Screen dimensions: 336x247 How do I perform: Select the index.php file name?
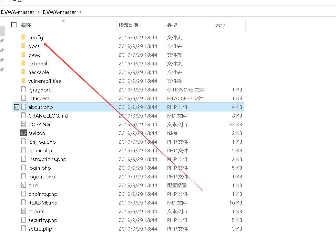click(x=40, y=151)
